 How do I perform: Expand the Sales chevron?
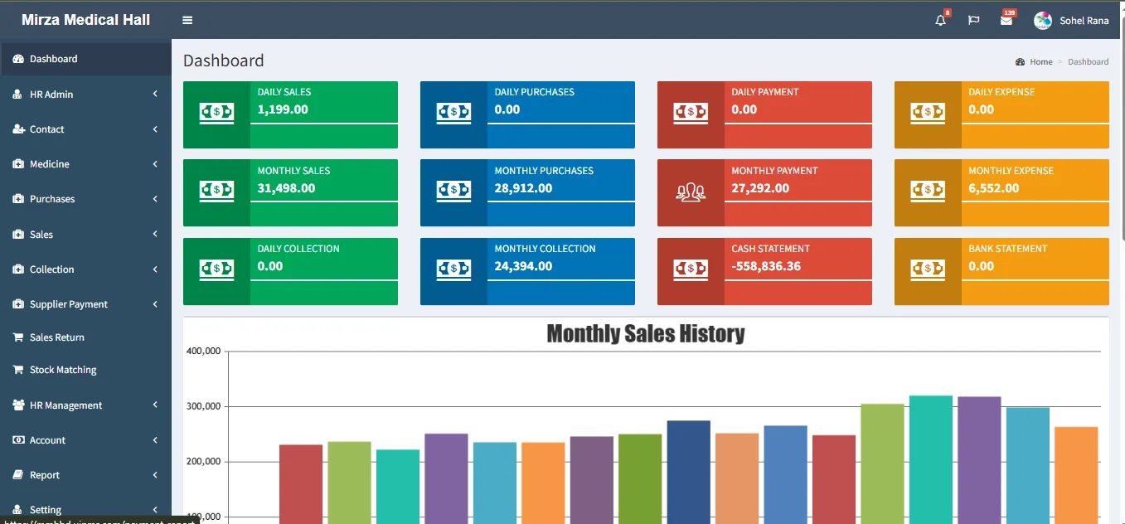click(155, 235)
